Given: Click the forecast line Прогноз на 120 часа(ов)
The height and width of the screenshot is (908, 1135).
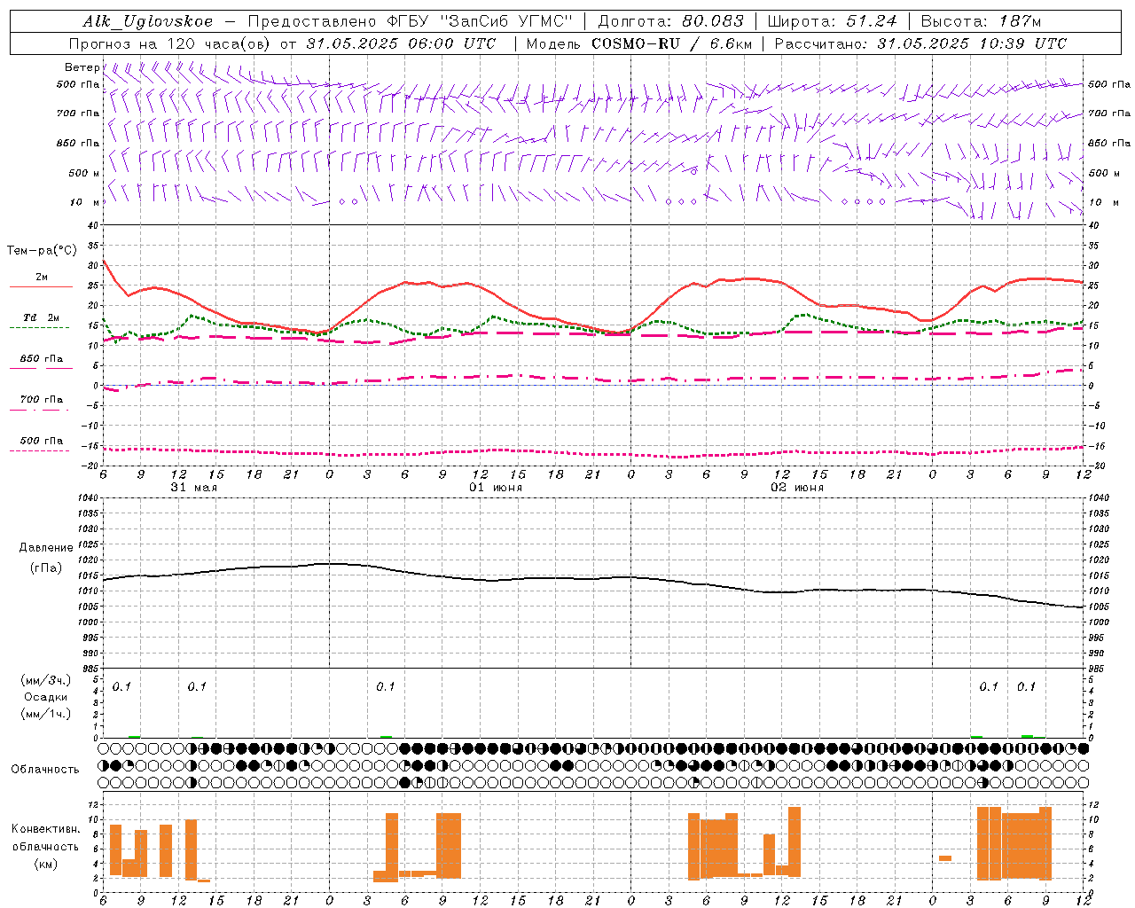Looking at the screenshot, I should click(x=170, y=43).
